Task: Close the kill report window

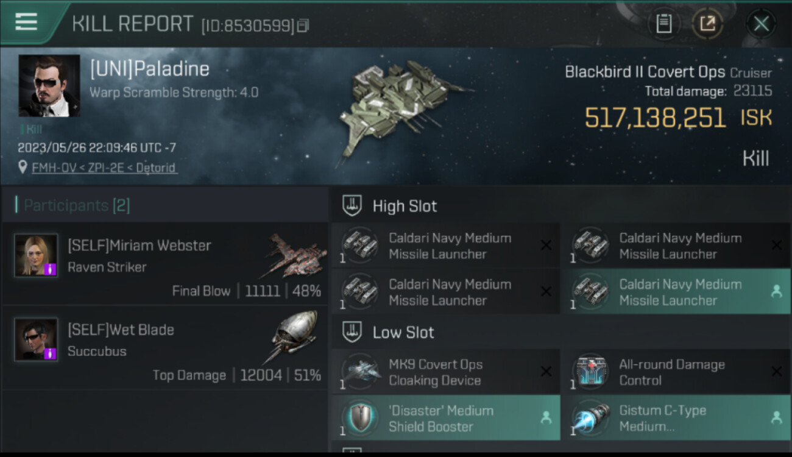Action: (x=761, y=24)
